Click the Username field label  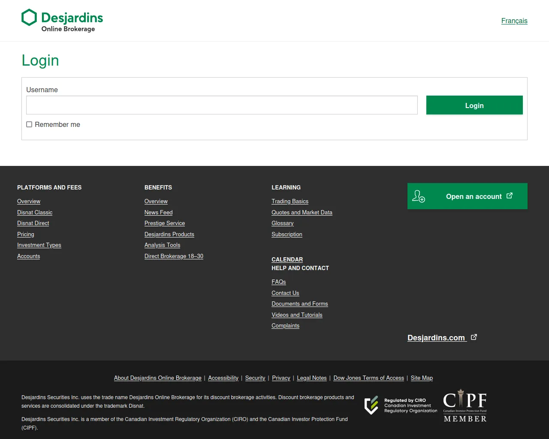tap(42, 90)
